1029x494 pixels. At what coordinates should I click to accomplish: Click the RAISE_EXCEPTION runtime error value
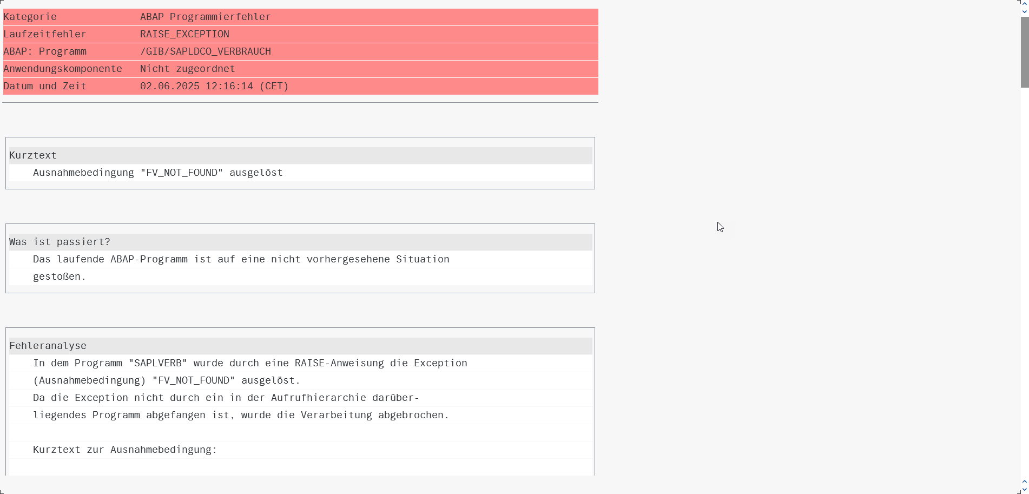[x=184, y=34]
